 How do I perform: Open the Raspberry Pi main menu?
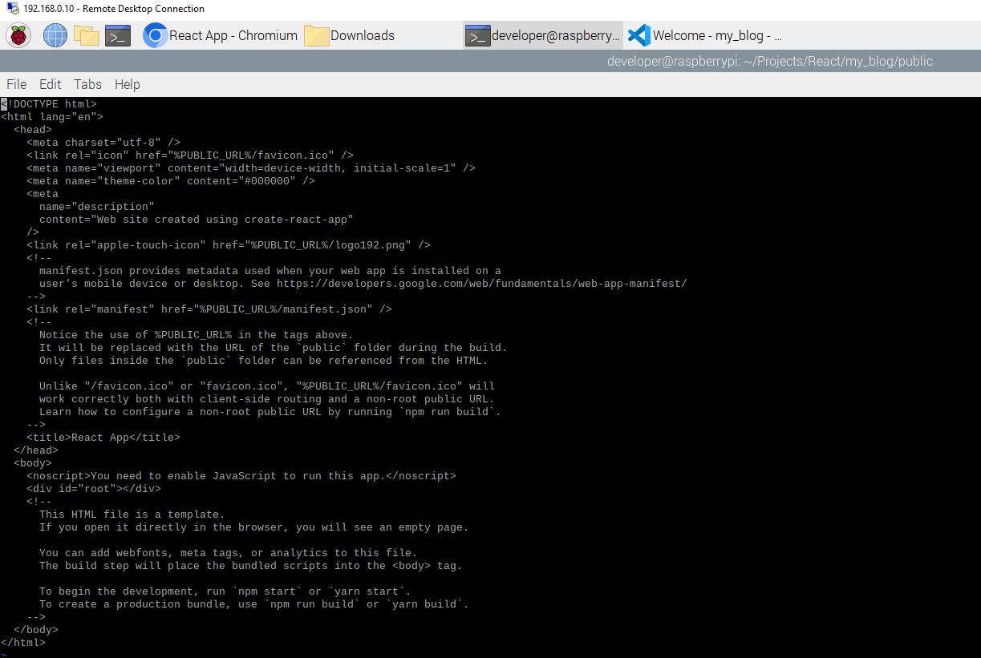[18, 35]
